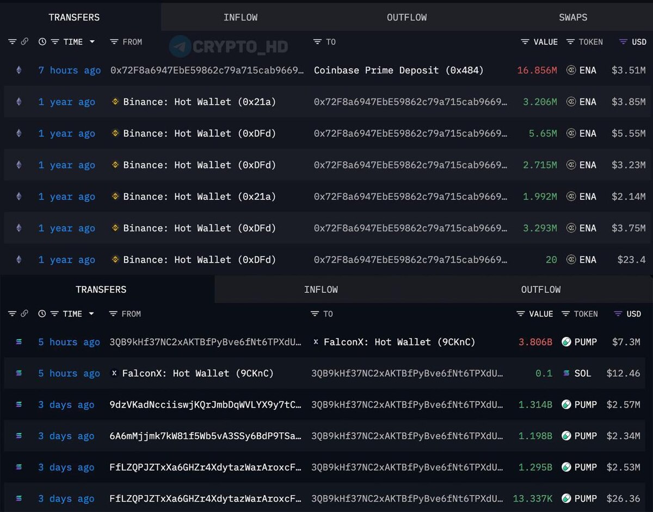Click the $2.34M USD amount

tap(624, 436)
